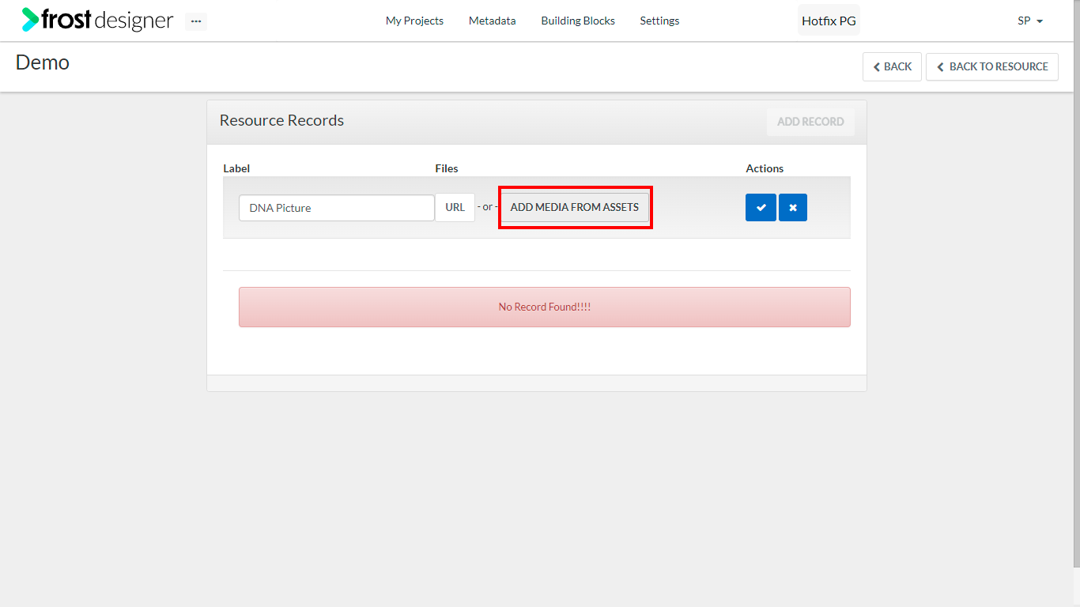1080x607 pixels.
Task: Select the Hotfix PG environment
Action: (x=829, y=21)
